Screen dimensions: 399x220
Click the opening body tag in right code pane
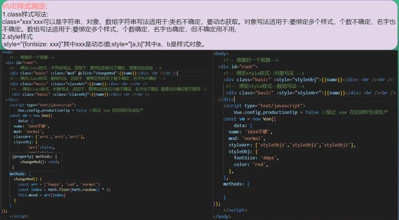click(x=221, y=54)
